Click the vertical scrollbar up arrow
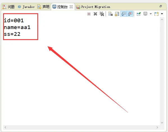168x132 pixels. [x=162, y=19]
